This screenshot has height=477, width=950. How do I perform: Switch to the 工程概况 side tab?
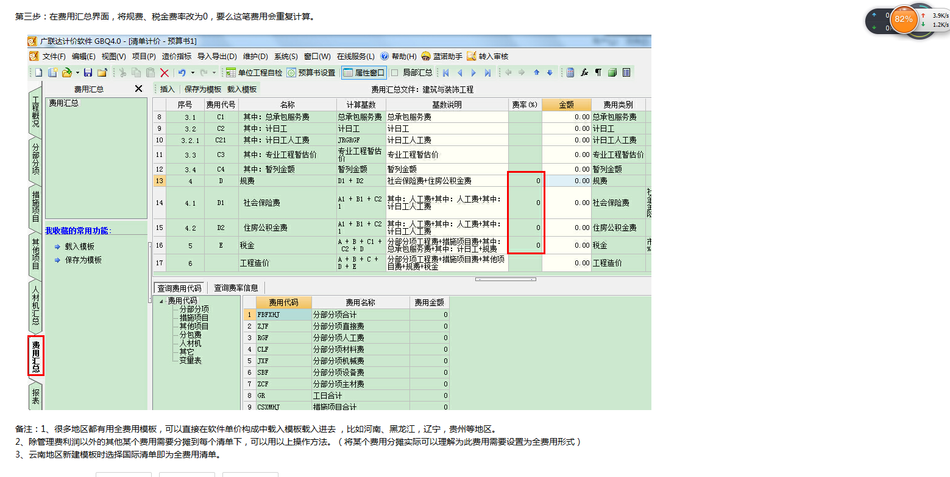click(36, 111)
